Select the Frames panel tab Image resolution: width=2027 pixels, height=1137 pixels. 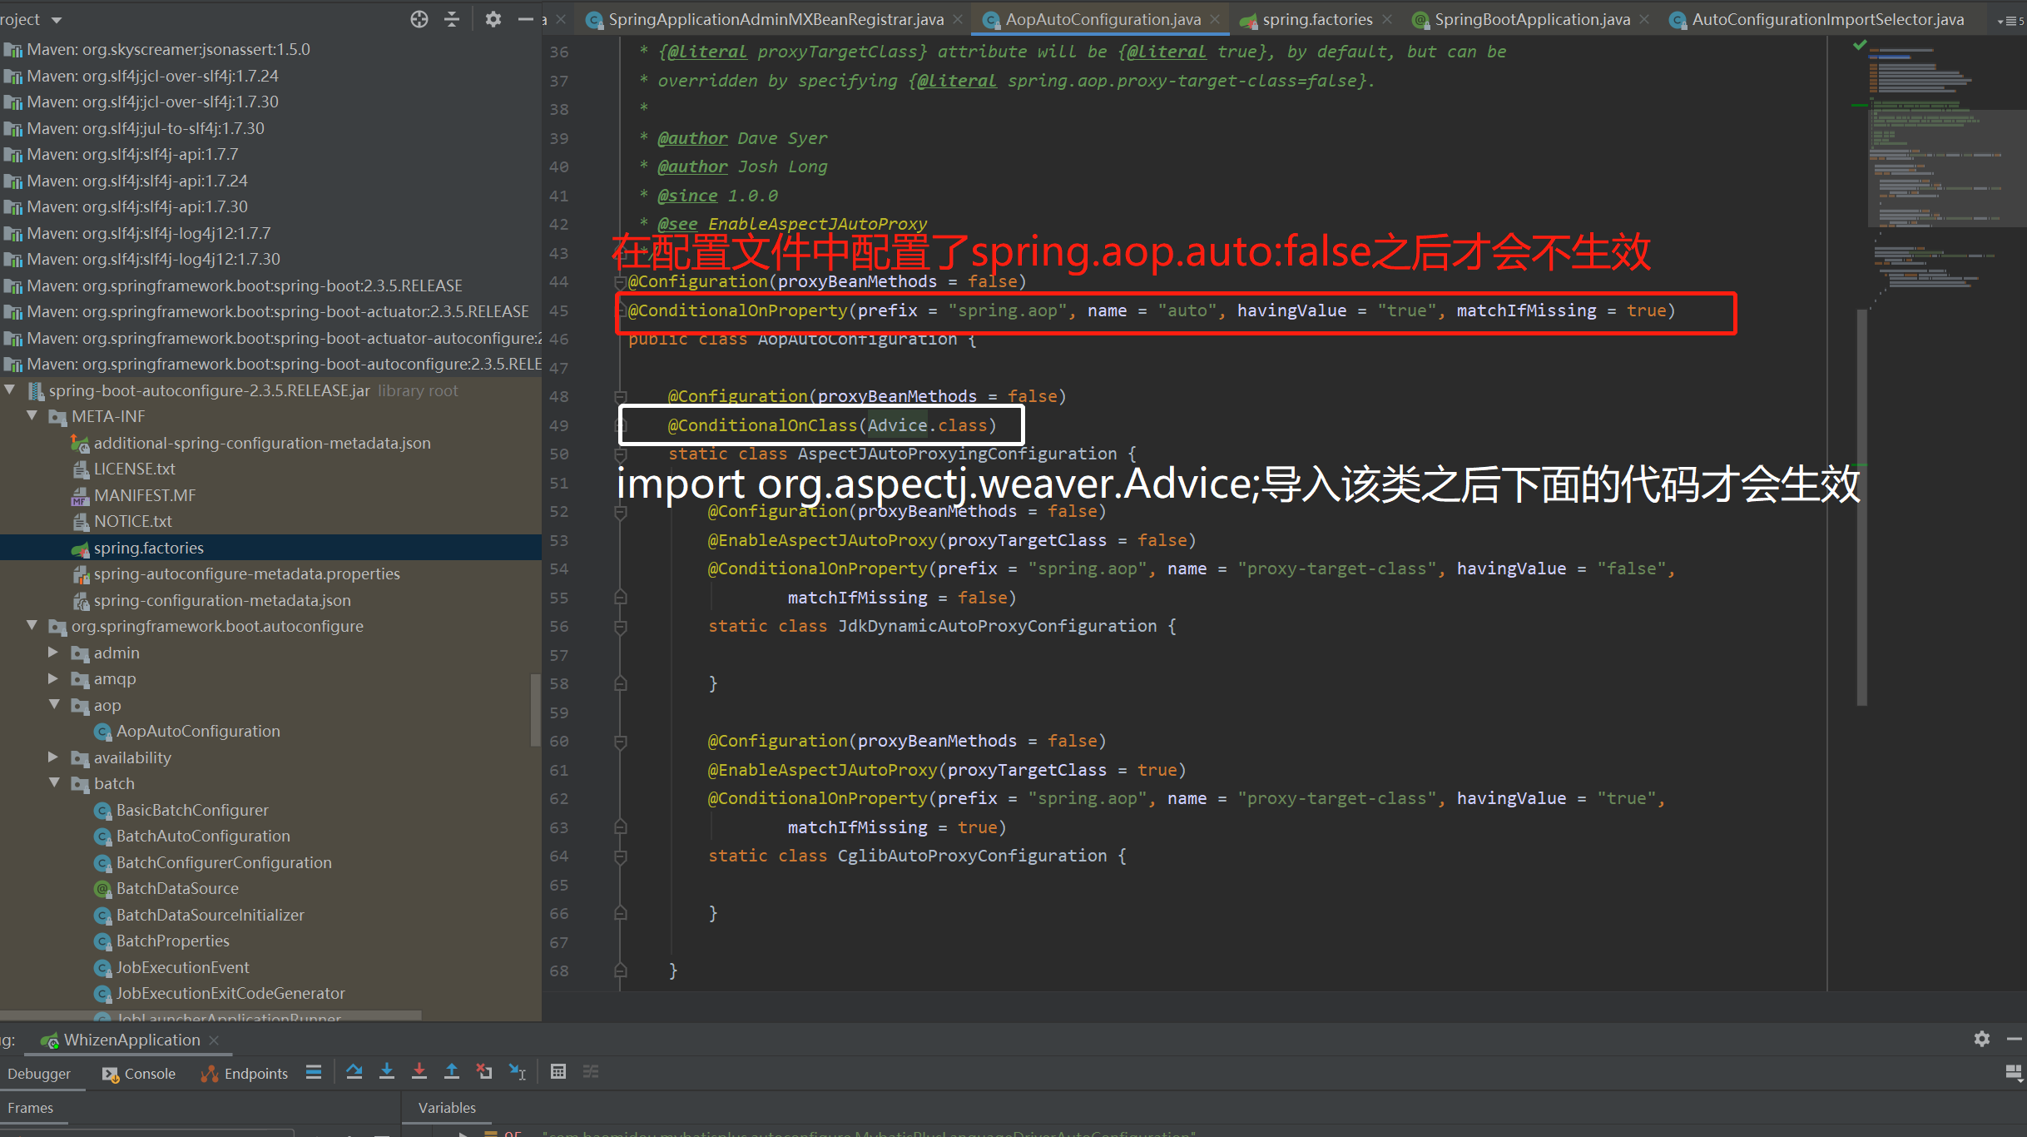pos(31,1108)
